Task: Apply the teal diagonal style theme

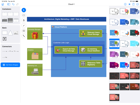Action: [x=135, y=22]
